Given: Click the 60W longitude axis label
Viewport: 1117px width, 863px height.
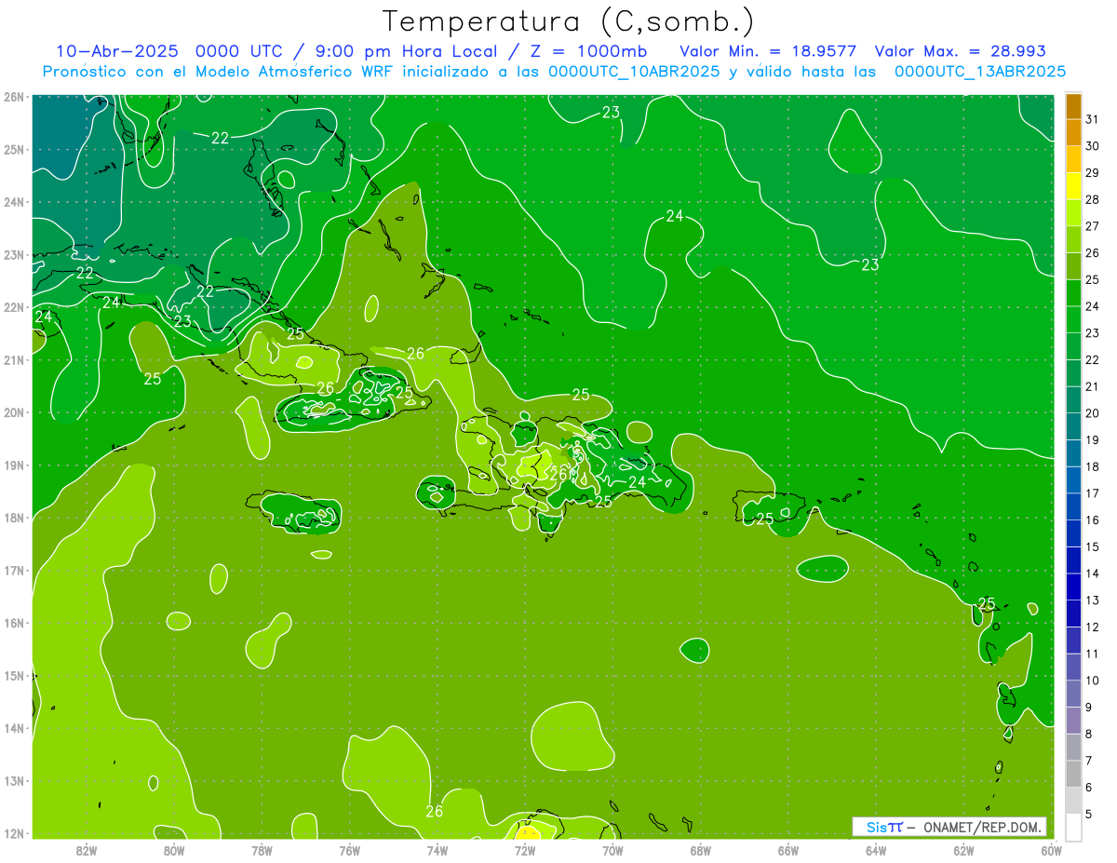Looking at the screenshot, I should click(1051, 849).
